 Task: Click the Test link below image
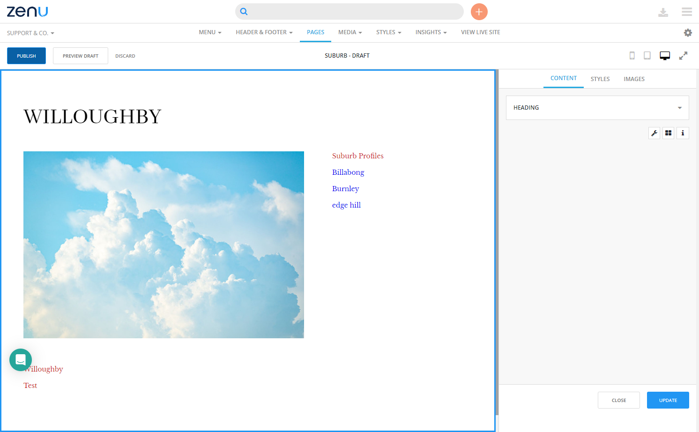pos(30,386)
